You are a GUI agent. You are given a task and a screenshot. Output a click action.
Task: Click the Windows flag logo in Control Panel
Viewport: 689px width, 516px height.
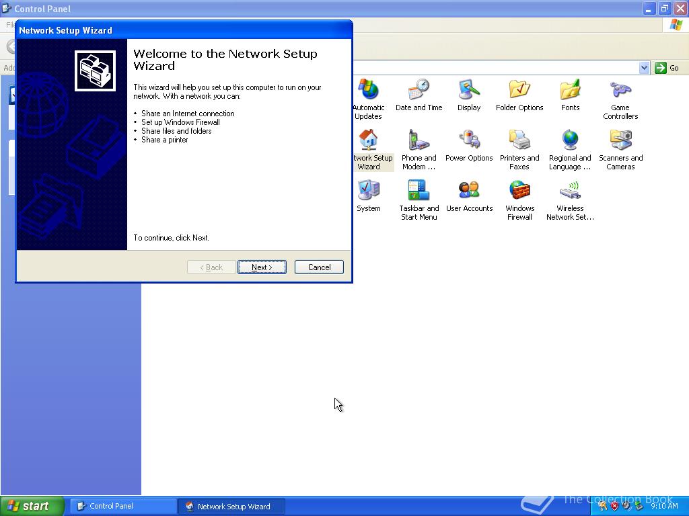(676, 25)
